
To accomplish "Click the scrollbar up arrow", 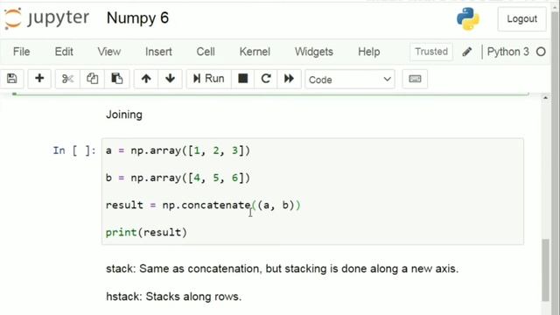I will 545,97.
